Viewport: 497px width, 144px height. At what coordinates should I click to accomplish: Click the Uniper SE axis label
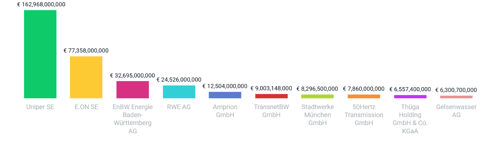point(40,107)
